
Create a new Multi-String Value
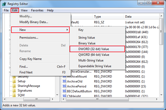(x=97, y=60)
